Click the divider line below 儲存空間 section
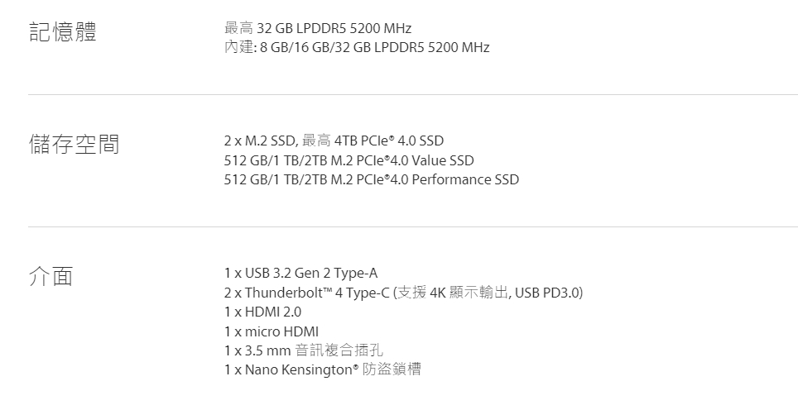Screen dimensions: 798x405 click(x=413, y=226)
